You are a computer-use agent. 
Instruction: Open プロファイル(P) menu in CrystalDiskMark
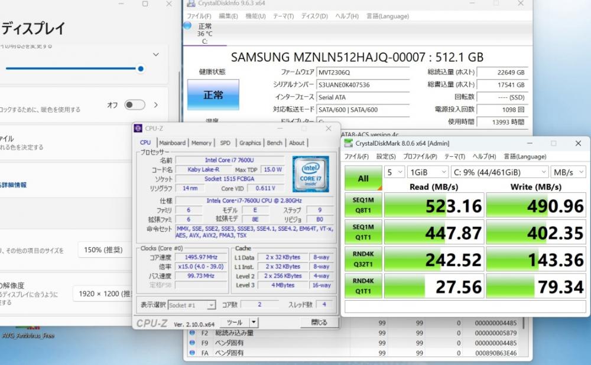[420, 156]
